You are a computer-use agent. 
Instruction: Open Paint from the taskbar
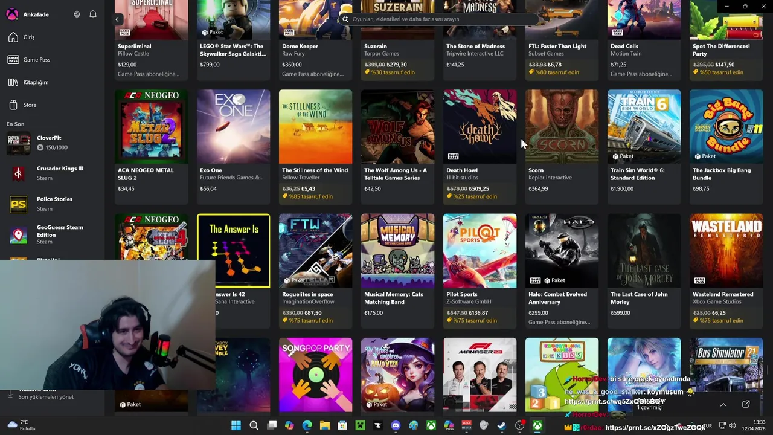(x=413, y=425)
